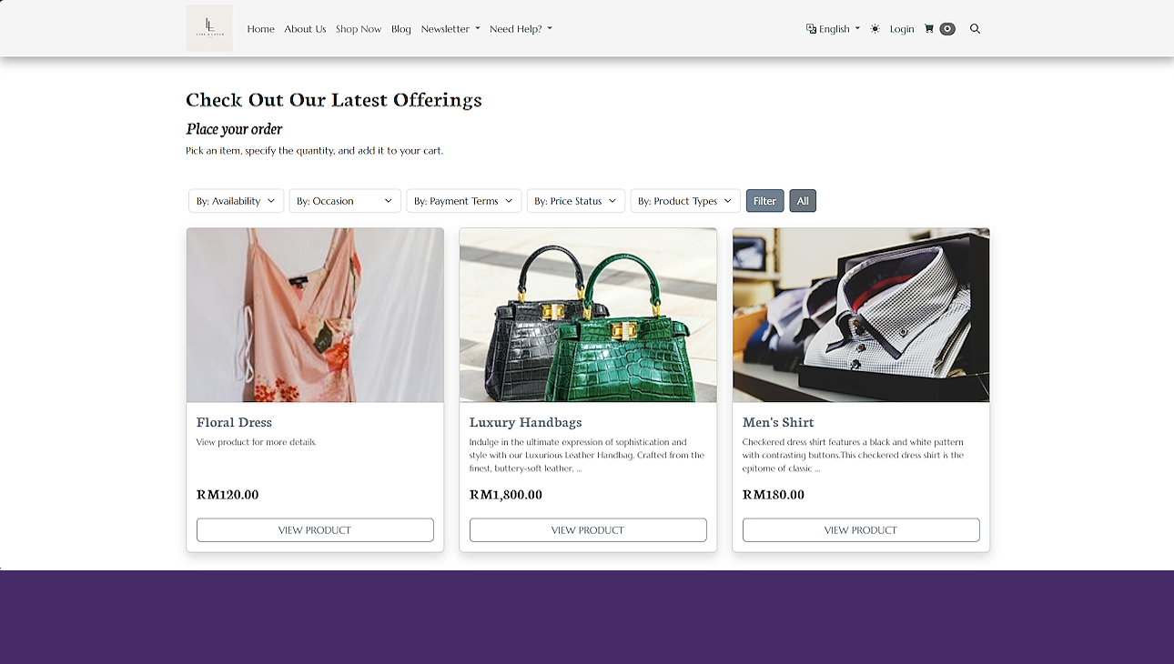
Task: Click the site logo in the header
Action: [x=209, y=28]
